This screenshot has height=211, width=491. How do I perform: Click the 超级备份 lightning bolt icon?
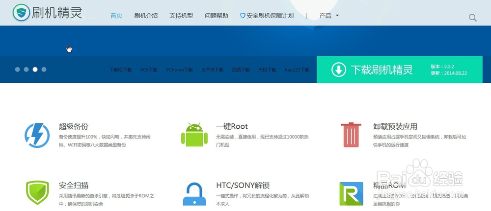(37, 136)
